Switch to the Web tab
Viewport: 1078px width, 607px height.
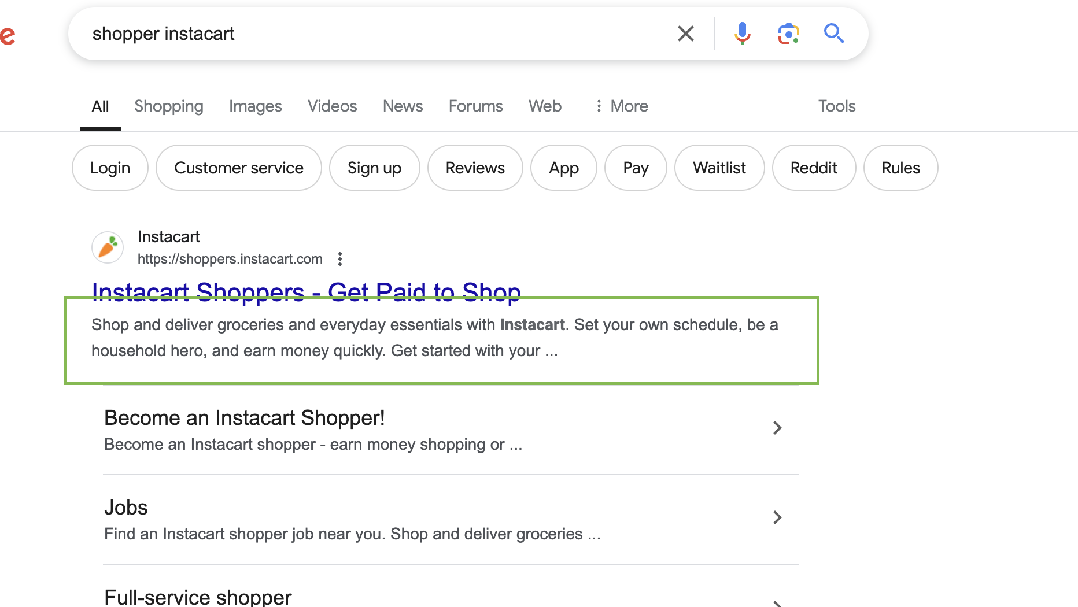click(545, 106)
